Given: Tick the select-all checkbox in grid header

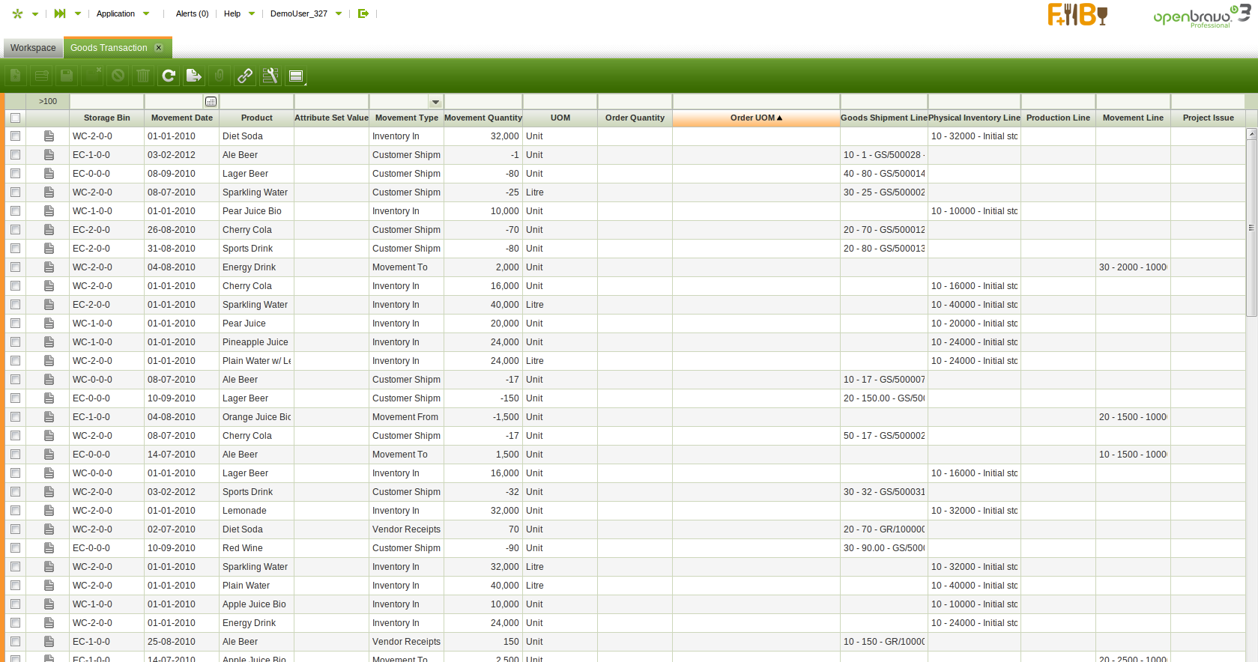Looking at the screenshot, I should tap(15, 118).
